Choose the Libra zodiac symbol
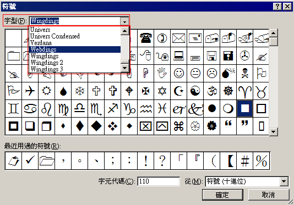This screenshot has width=294, height=205. tap(79, 109)
